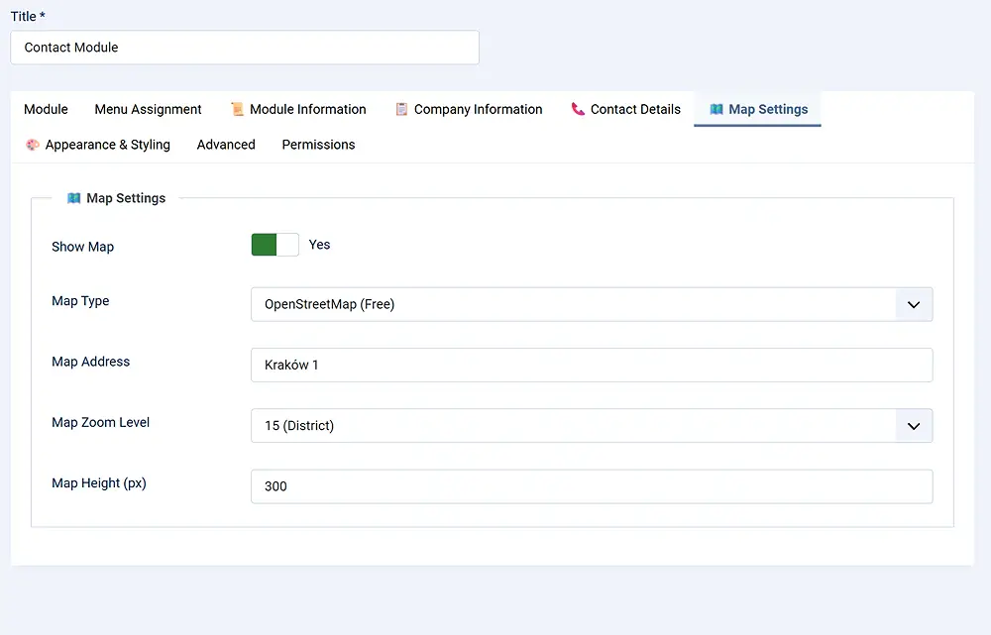
Task: Click the "Yes" label beside the toggle
Action: [x=319, y=245]
